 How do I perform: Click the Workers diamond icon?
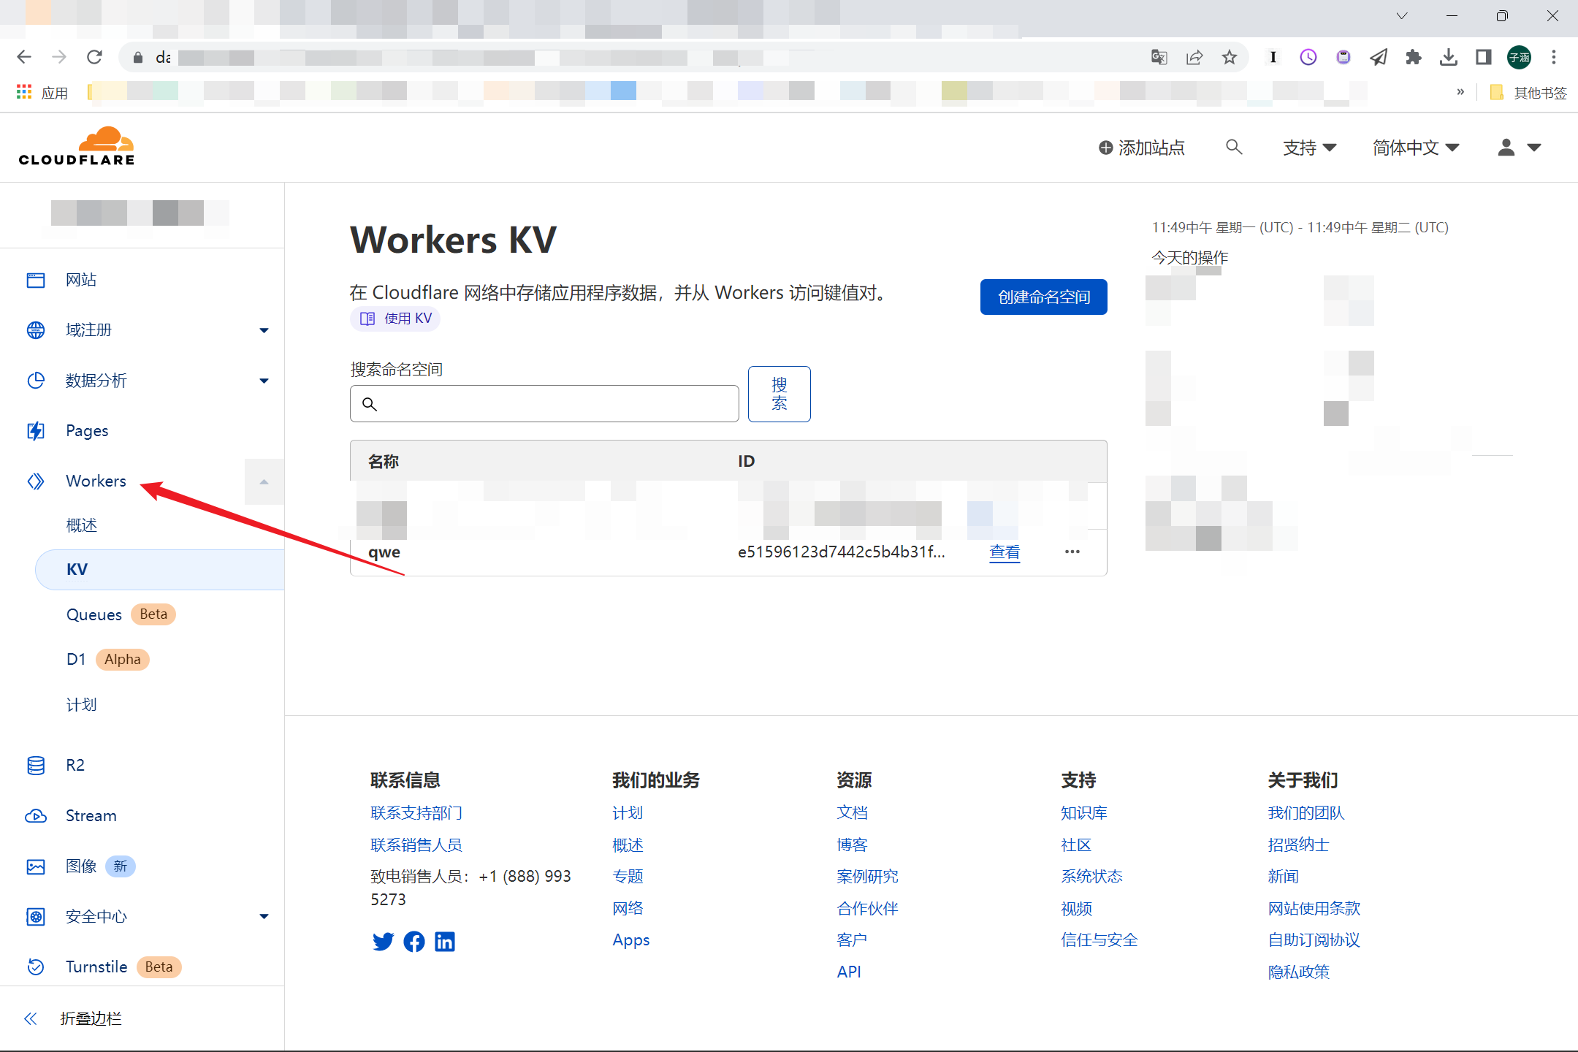click(36, 481)
